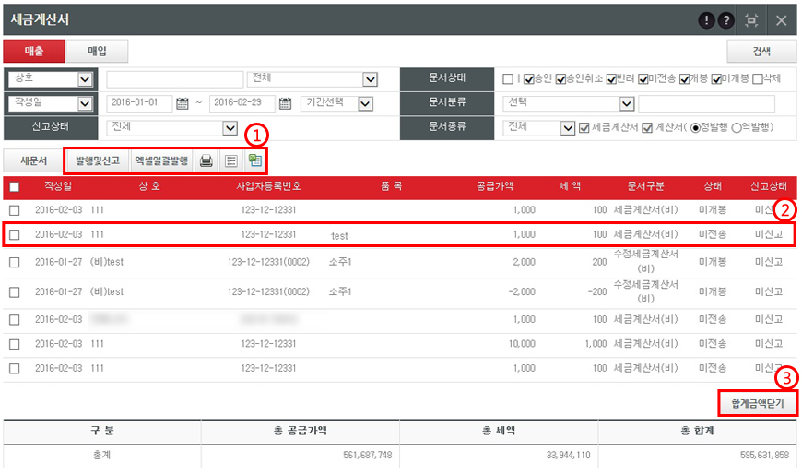Sort by the 작성일 column header
802x474 pixels.
click(x=58, y=186)
